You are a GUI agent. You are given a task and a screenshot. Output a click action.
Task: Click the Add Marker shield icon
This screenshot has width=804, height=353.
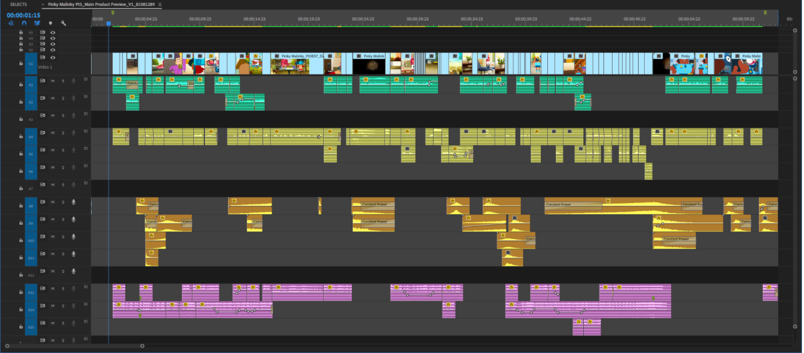tap(50, 23)
